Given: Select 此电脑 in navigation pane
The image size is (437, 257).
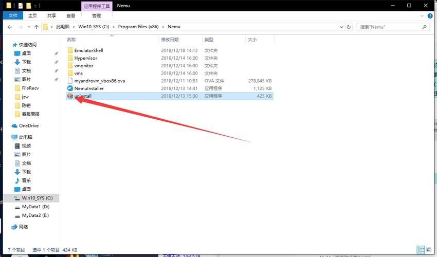Looking at the screenshot, I should [25, 137].
